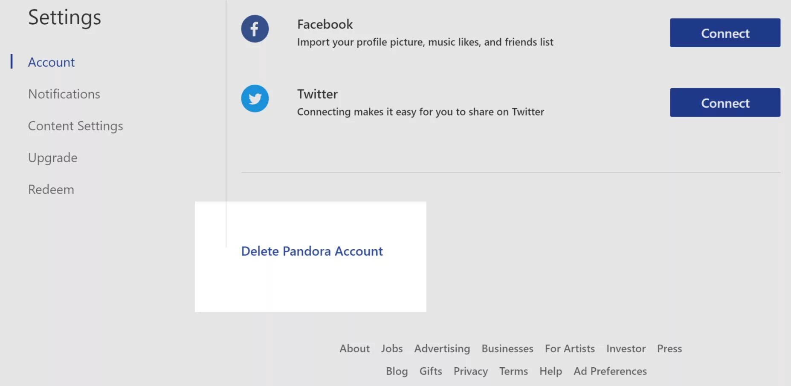This screenshot has width=791, height=386.
Task: Open Content Settings in sidebar
Action: click(75, 126)
